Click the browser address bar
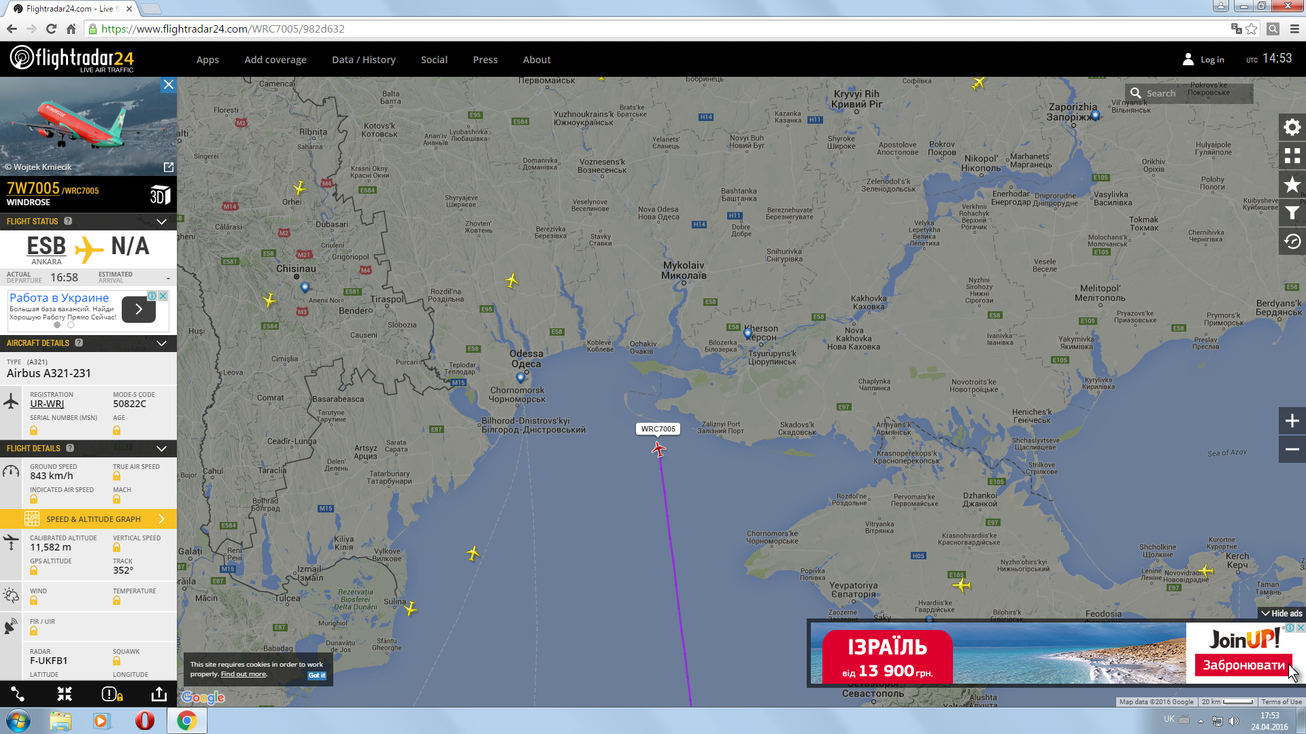 pyautogui.click(x=653, y=29)
